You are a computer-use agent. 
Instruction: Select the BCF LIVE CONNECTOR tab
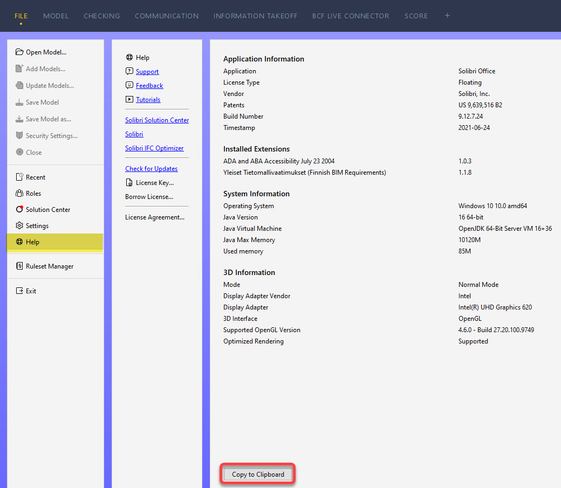click(x=351, y=16)
